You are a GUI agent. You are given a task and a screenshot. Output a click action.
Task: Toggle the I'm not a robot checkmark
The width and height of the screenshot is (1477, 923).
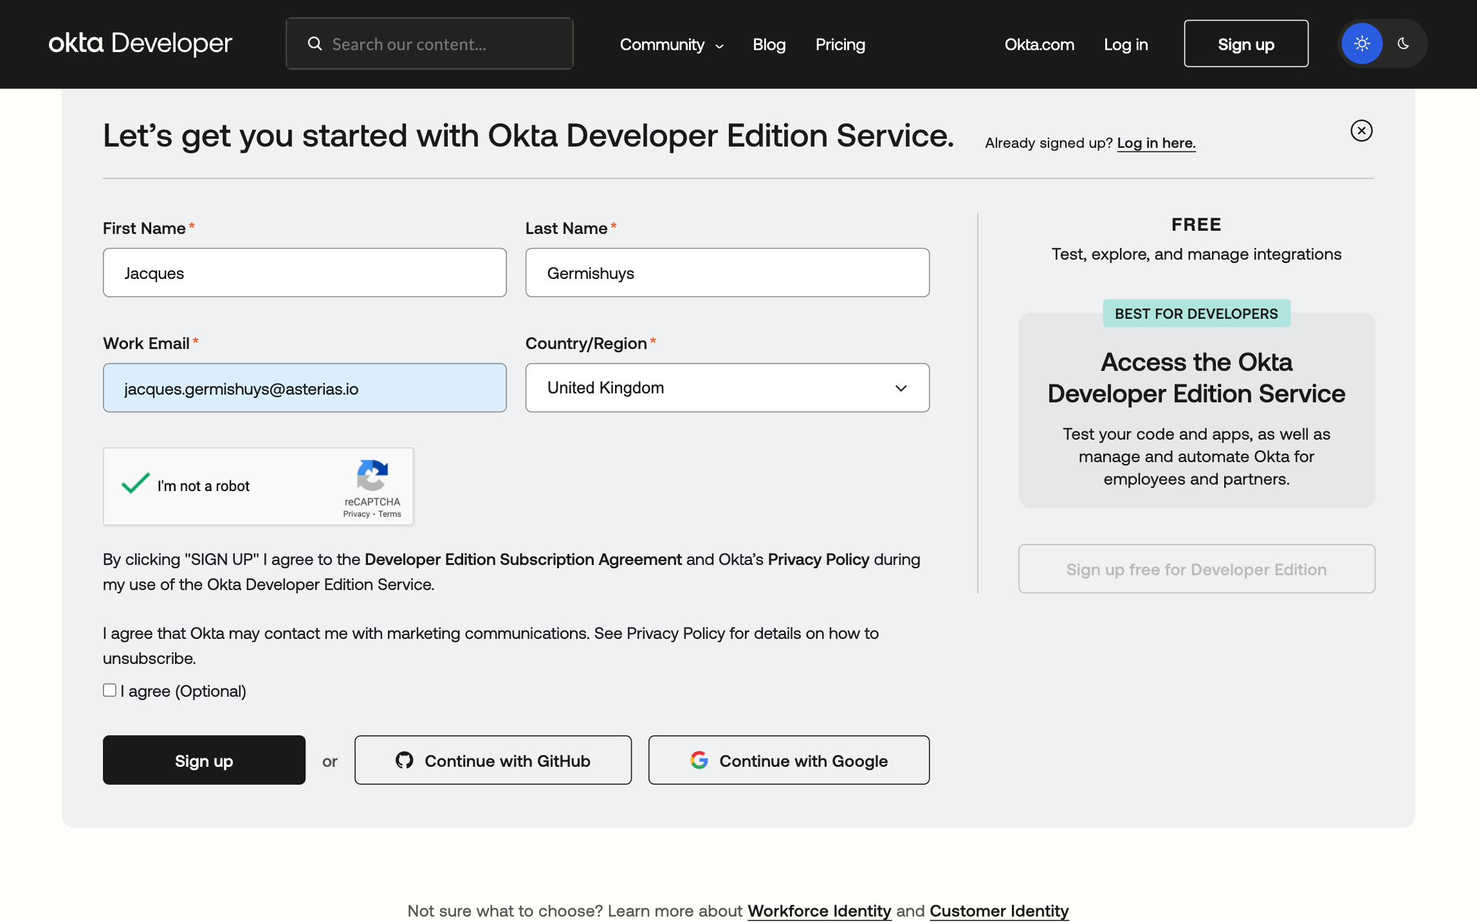[136, 484]
